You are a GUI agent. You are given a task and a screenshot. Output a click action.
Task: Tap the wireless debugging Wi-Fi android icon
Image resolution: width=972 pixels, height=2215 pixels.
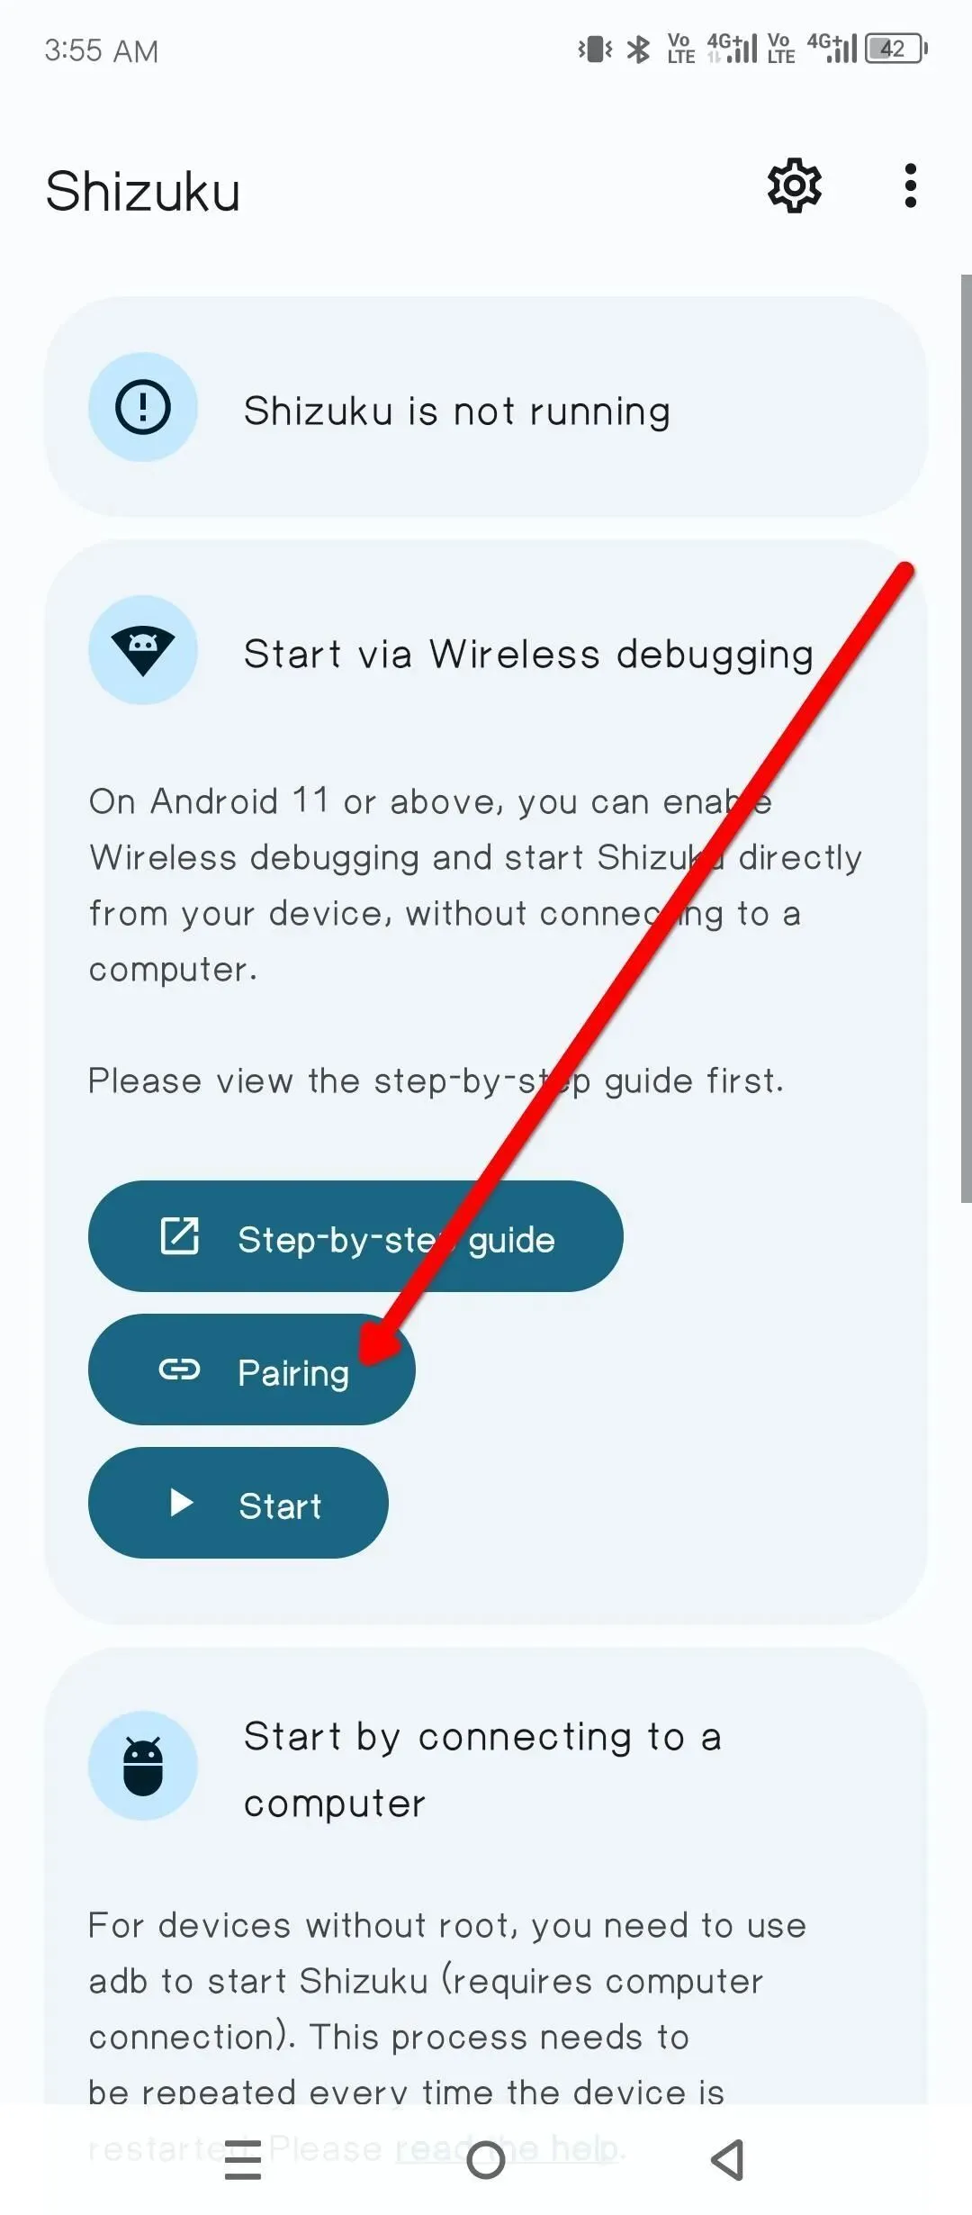tap(143, 650)
